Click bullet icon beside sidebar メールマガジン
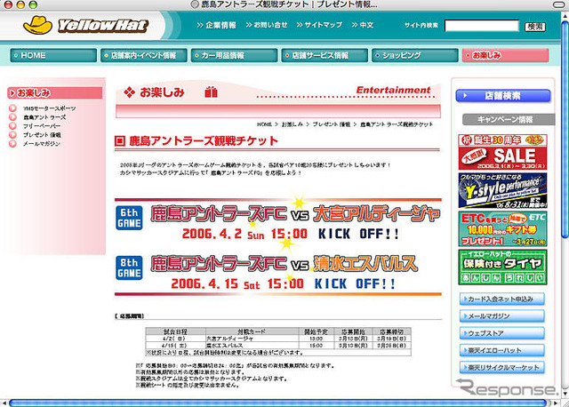This screenshot has width=569, height=407. [x=12, y=143]
